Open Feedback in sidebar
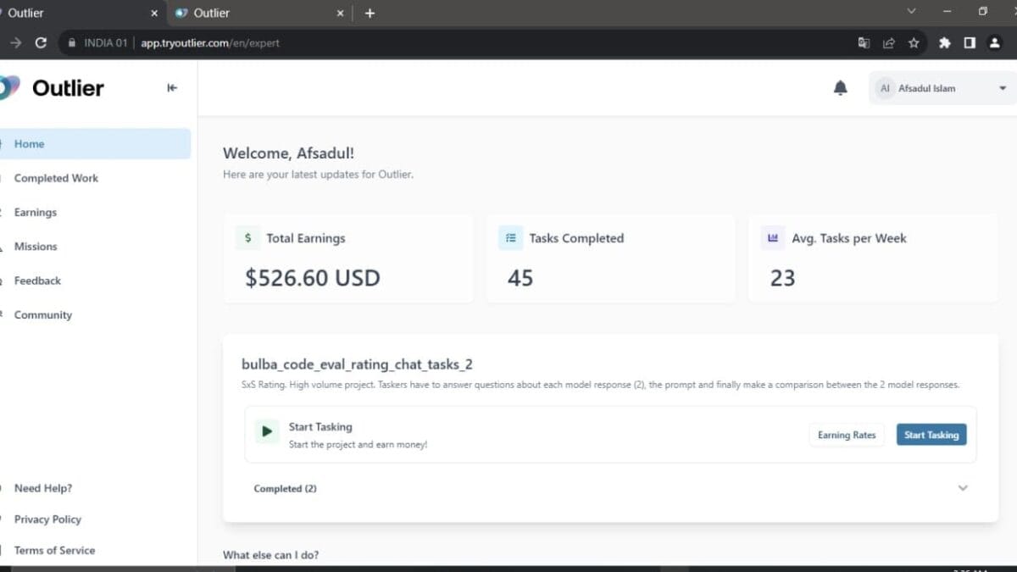The width and height of the screenshot is (1017, 572). tap(37, 280)
